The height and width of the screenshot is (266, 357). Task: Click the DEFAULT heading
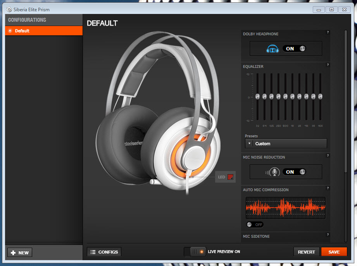(102, 23)
